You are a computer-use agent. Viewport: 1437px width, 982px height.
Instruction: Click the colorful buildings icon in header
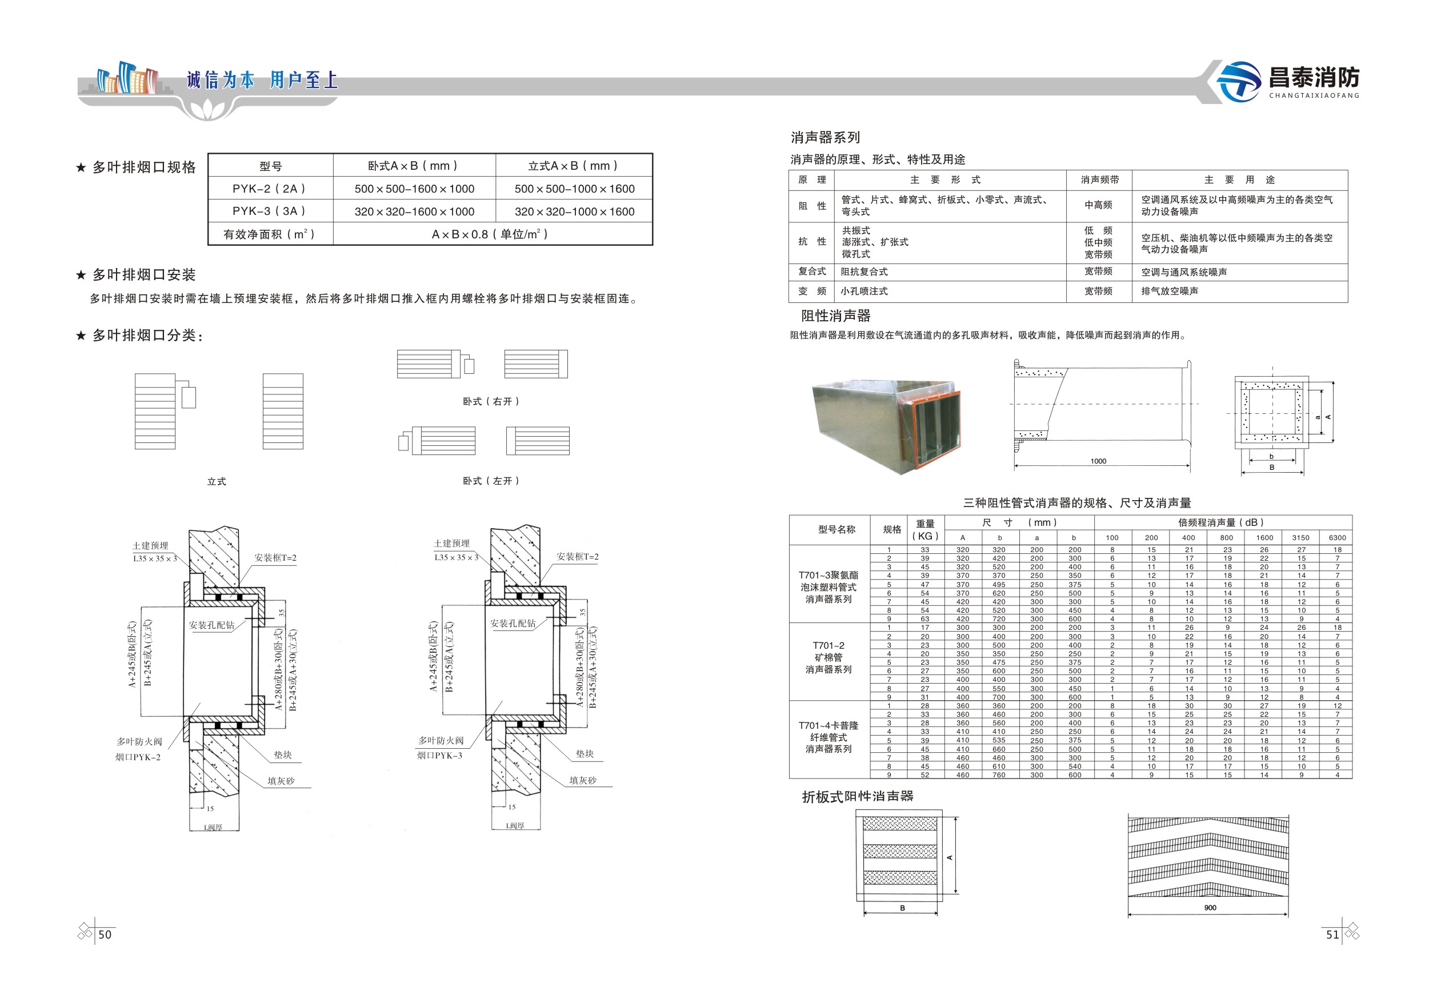pos(127,78)
